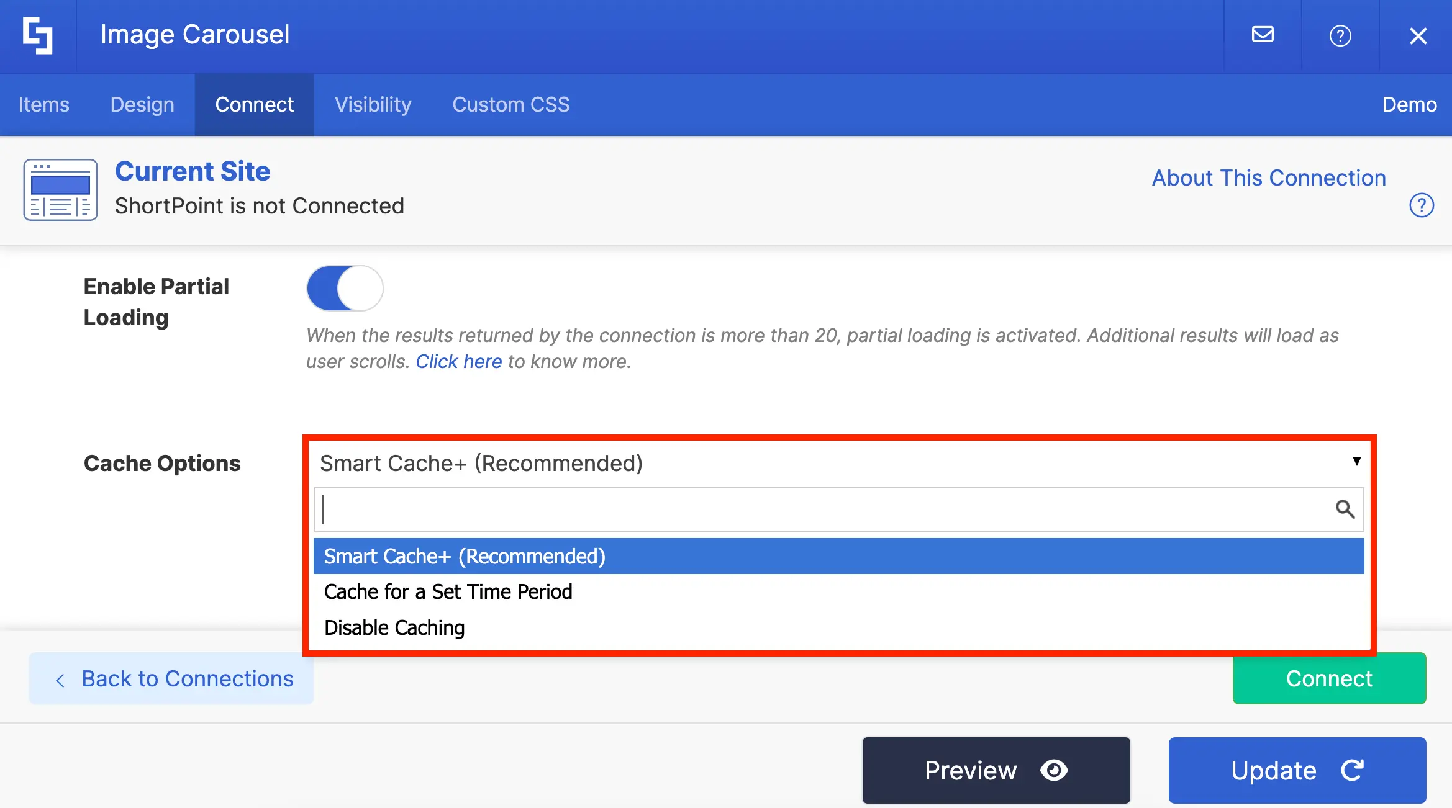Click the ShortPoint is not Connected text

click(x=260, y=205)
